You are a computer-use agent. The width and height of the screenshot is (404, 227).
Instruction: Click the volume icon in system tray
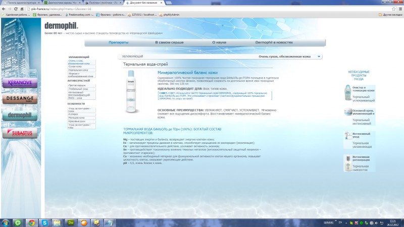377,223
